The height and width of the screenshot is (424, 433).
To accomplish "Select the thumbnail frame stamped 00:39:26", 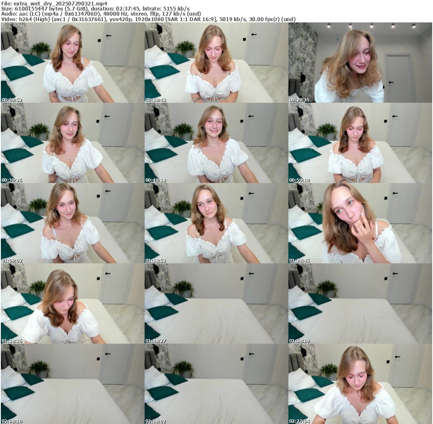I will pyautogui.click(x=73, y=143).
